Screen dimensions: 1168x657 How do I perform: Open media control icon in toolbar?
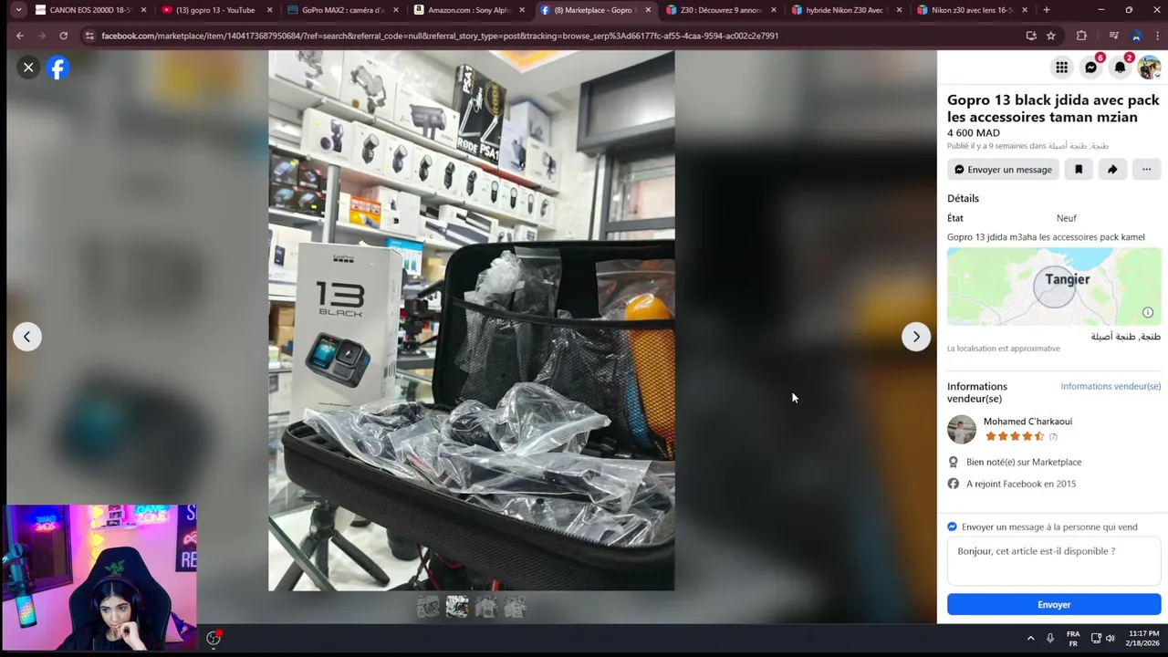1114,36
